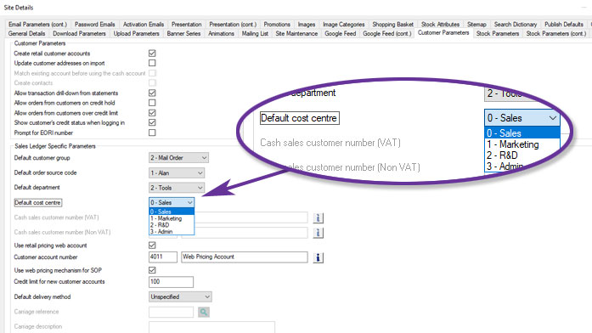
Task: Click the carriage reference search icon
Action: [x=204, y=312]
